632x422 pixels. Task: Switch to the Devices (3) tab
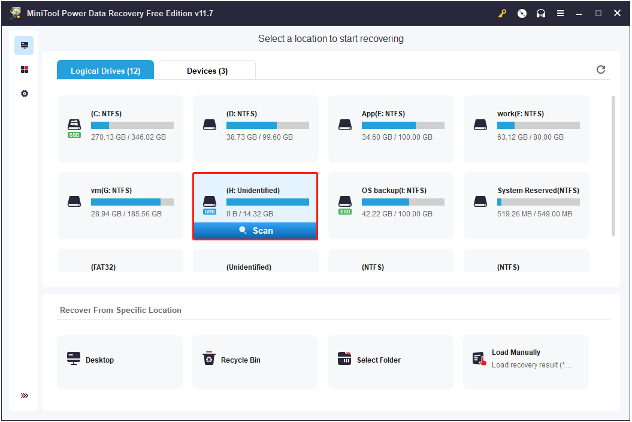click(x=207, y=71)
